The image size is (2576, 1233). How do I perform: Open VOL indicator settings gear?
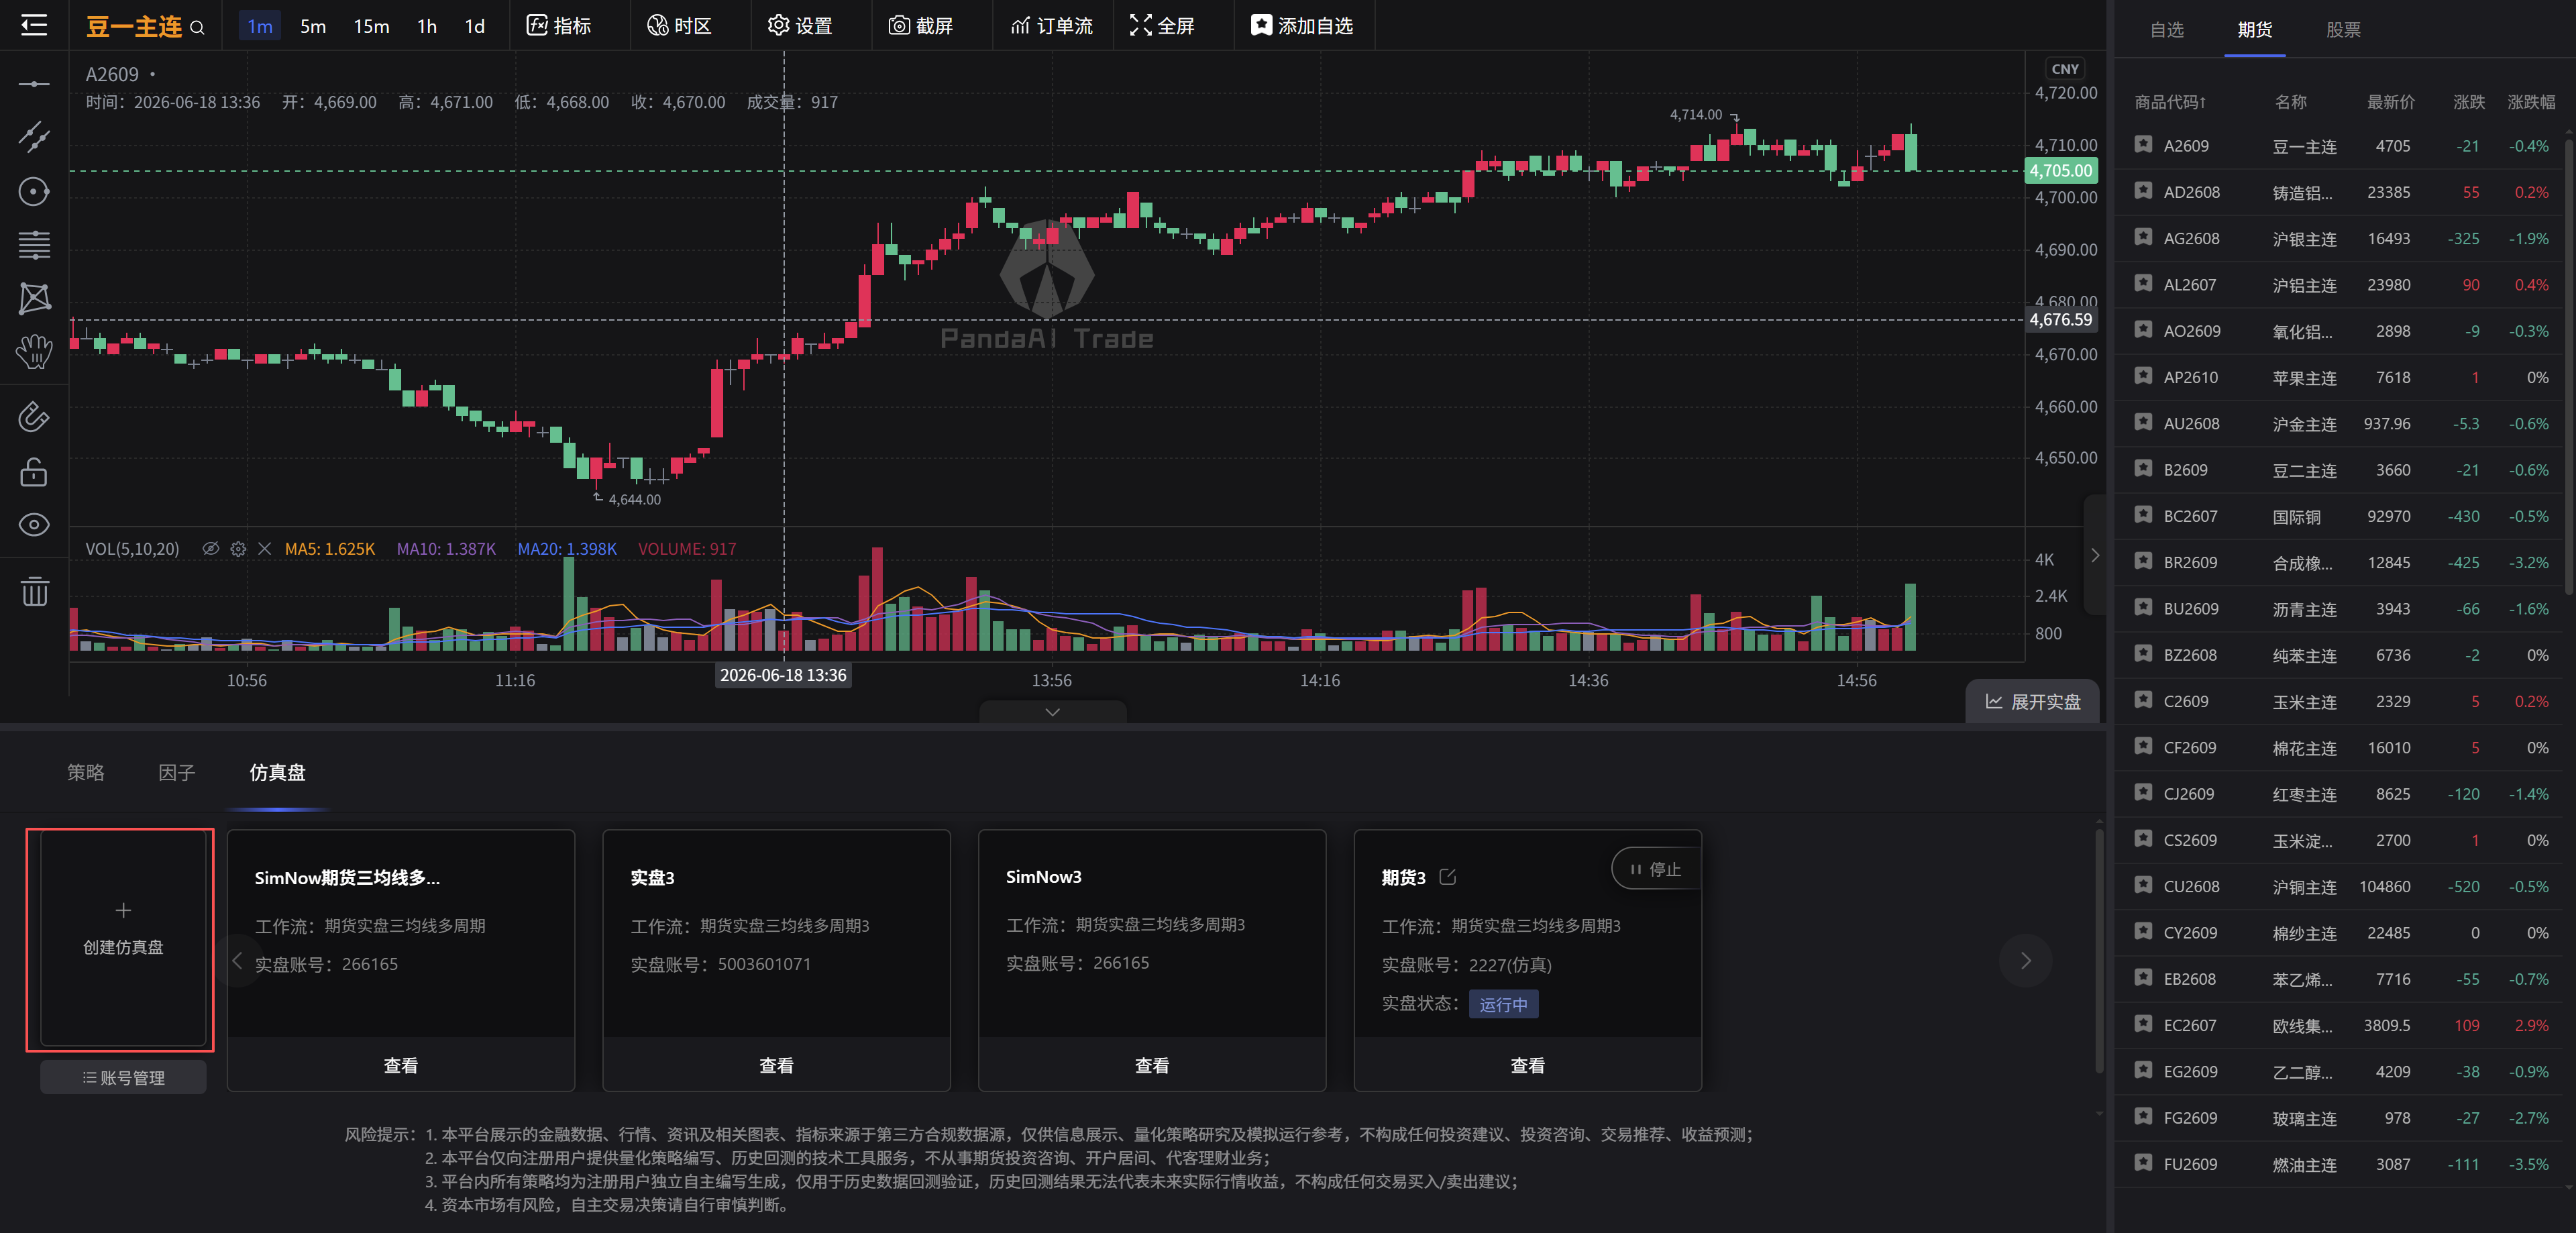pyautogui.click(x=238, y=549)
